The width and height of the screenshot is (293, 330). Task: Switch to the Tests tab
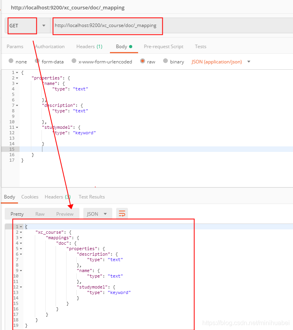coord(200,47)
